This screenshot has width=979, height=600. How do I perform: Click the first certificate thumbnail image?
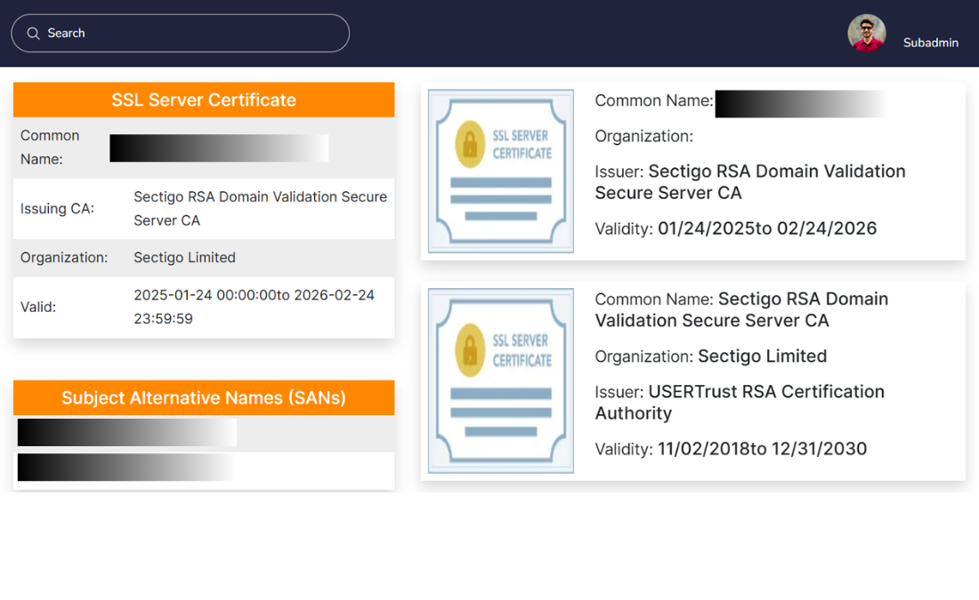click(501, 171)
